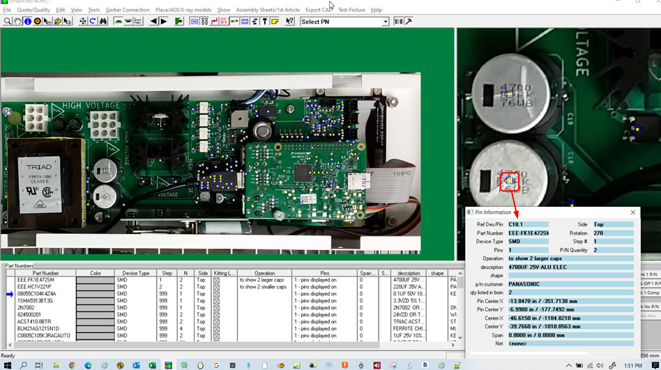Open the Gerber Connection menu
This screenshot has height=370, width=661.
point(128,10)
